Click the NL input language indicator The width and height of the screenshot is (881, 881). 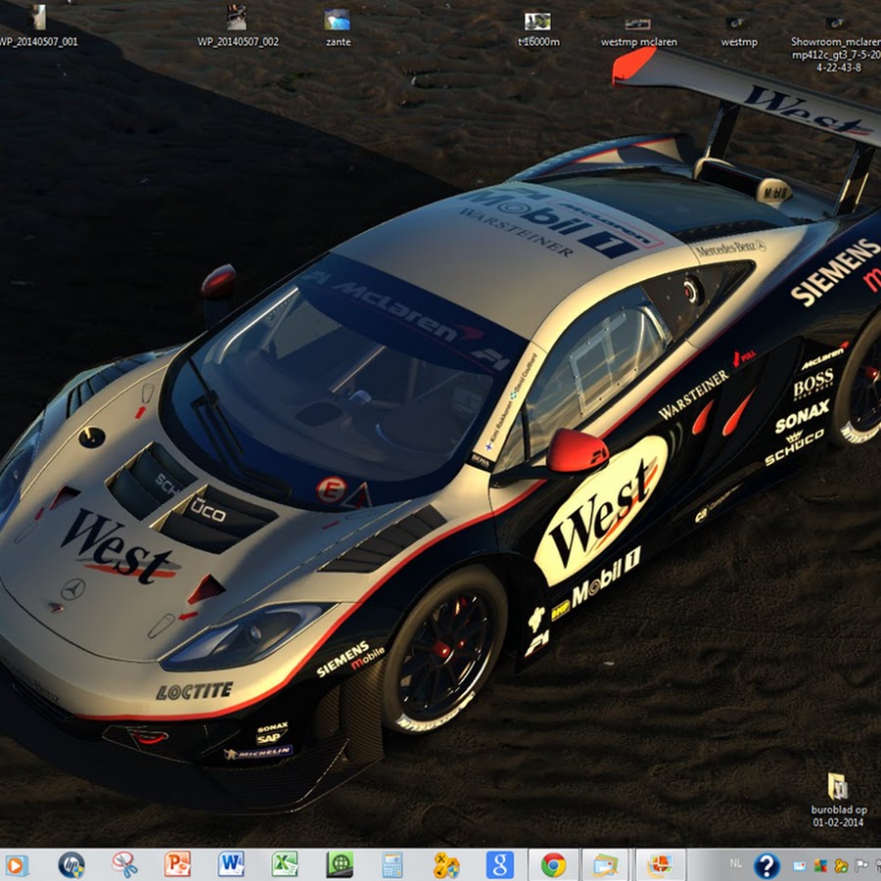[x=735, y=863]
